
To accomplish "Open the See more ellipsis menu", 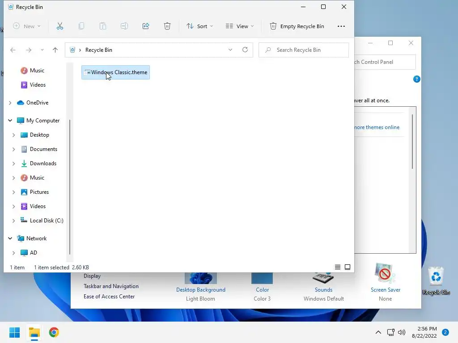I will 341,26.
